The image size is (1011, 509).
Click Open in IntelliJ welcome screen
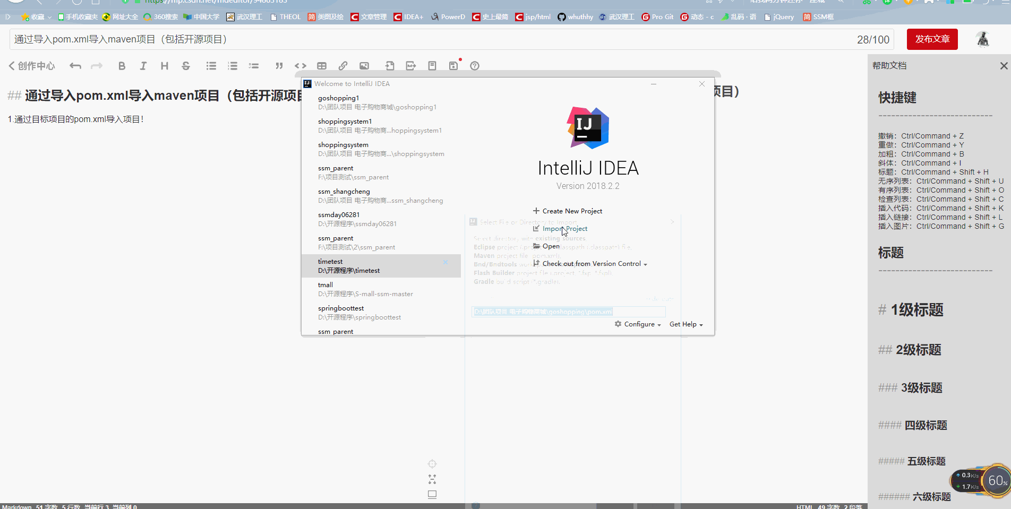click(x=546, y=246)
